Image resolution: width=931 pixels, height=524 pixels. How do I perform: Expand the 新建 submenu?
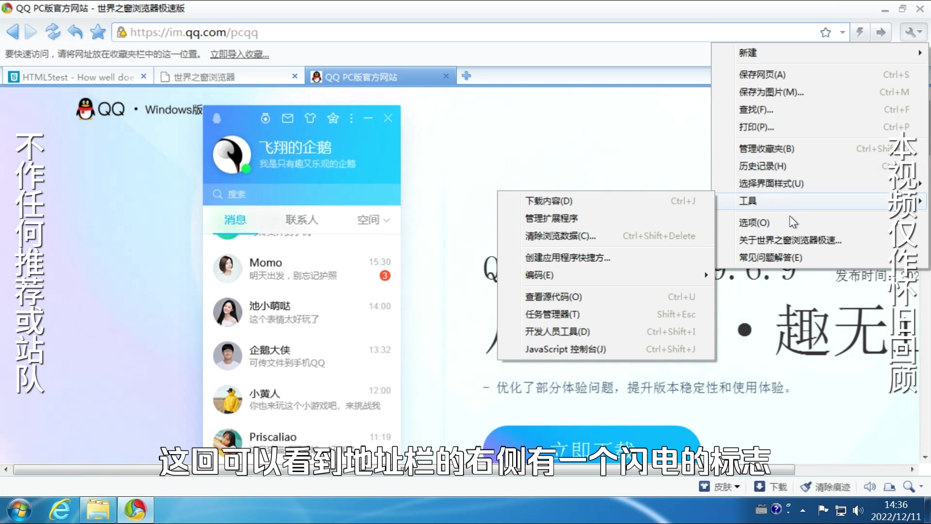pos(820,53)
